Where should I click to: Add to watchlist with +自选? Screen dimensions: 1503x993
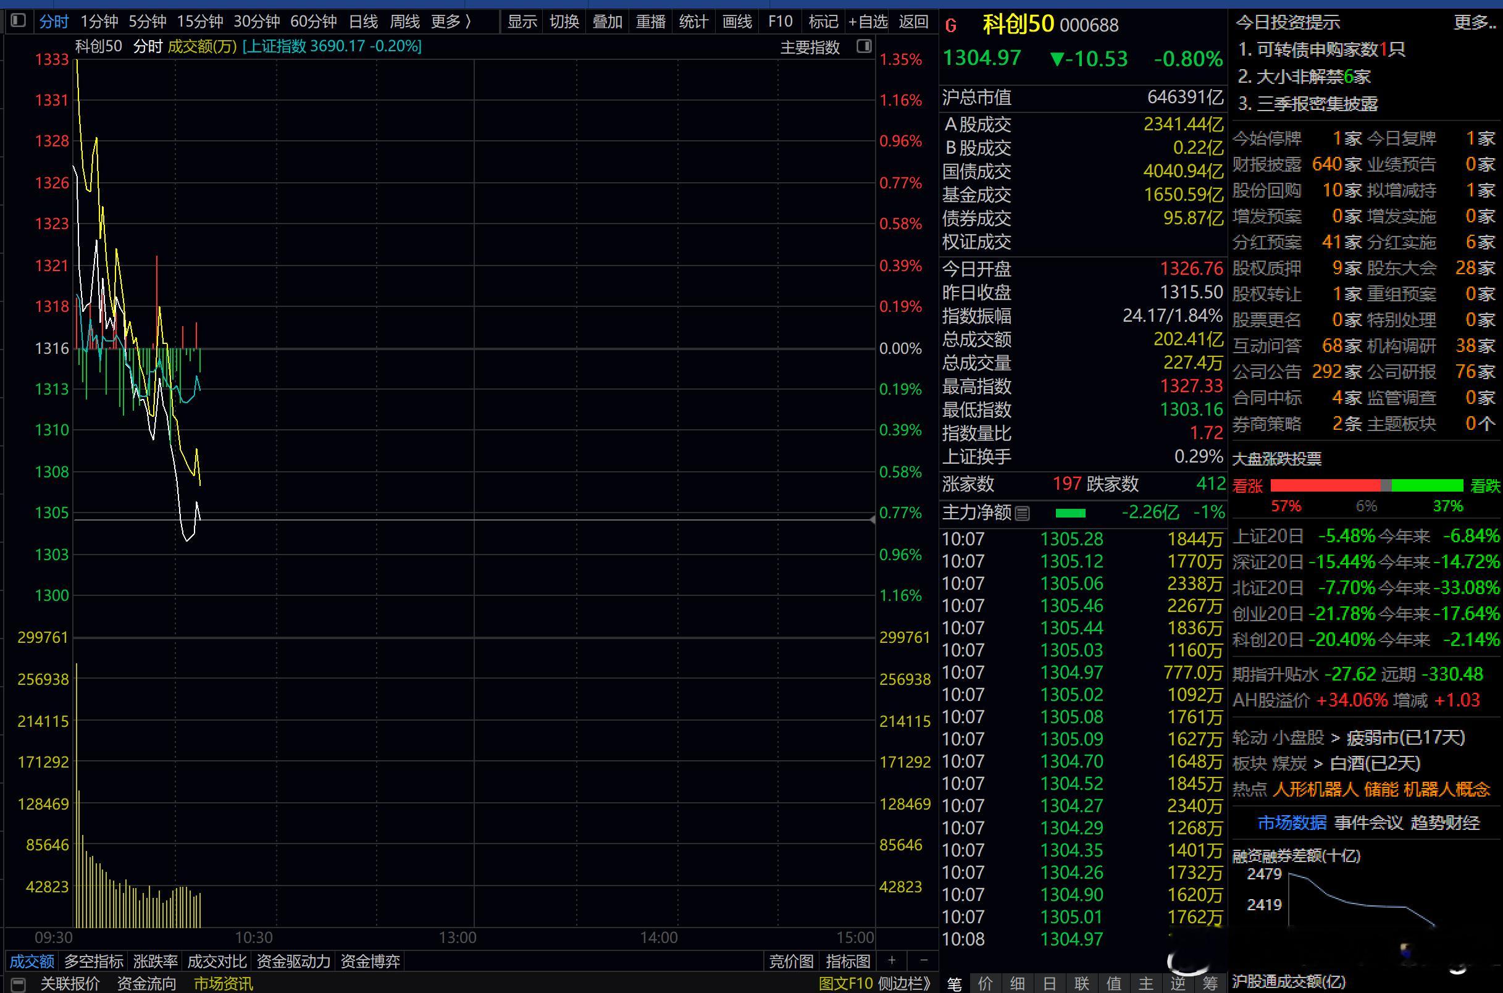point(868,22)
